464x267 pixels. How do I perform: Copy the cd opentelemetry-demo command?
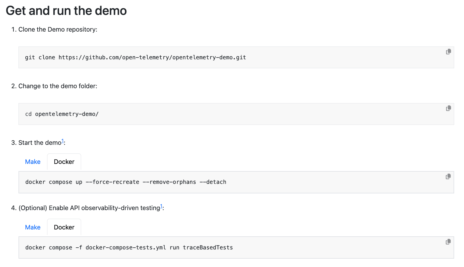(448, 108)
